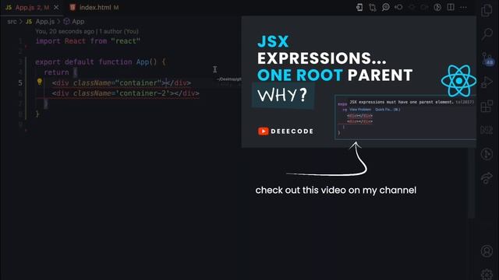Image resolution: width=499 pixels, height=280 pixels.
Task: Open the JSX Expressions video thumbnail
Action: pyautogui.click(x=359, y=82)
